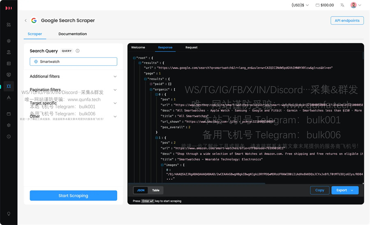Collapse the nested "results" node under page
The width and height of the screenshot is (370, 225).
[146, 79]
